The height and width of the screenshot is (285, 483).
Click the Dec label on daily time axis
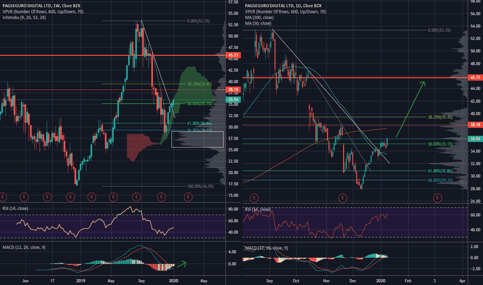point(353,281)
